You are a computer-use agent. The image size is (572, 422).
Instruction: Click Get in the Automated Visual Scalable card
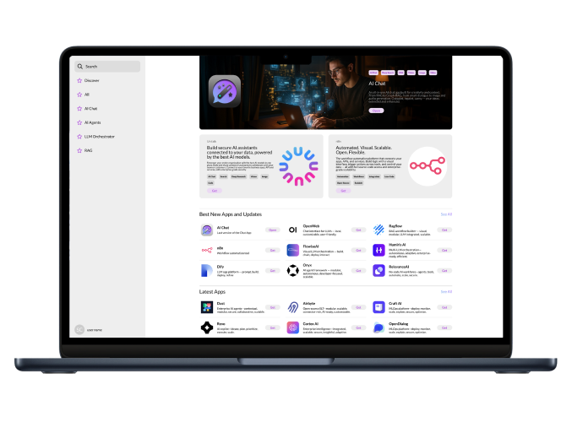[x=343, y=191]
